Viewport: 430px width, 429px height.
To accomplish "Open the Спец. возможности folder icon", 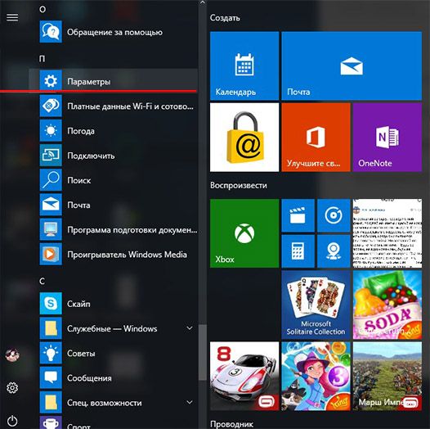I will pyautogui.click(x=51, y=402).
